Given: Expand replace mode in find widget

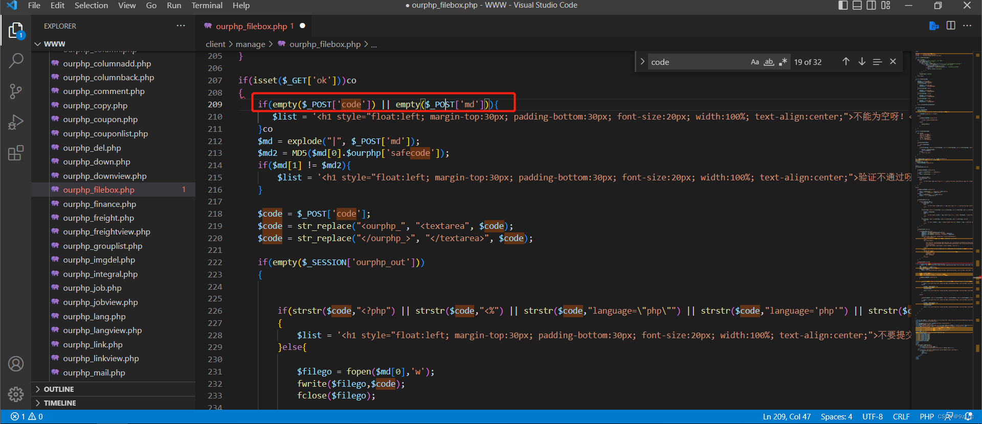Looking at the screenshot, I should coord(642,62).
